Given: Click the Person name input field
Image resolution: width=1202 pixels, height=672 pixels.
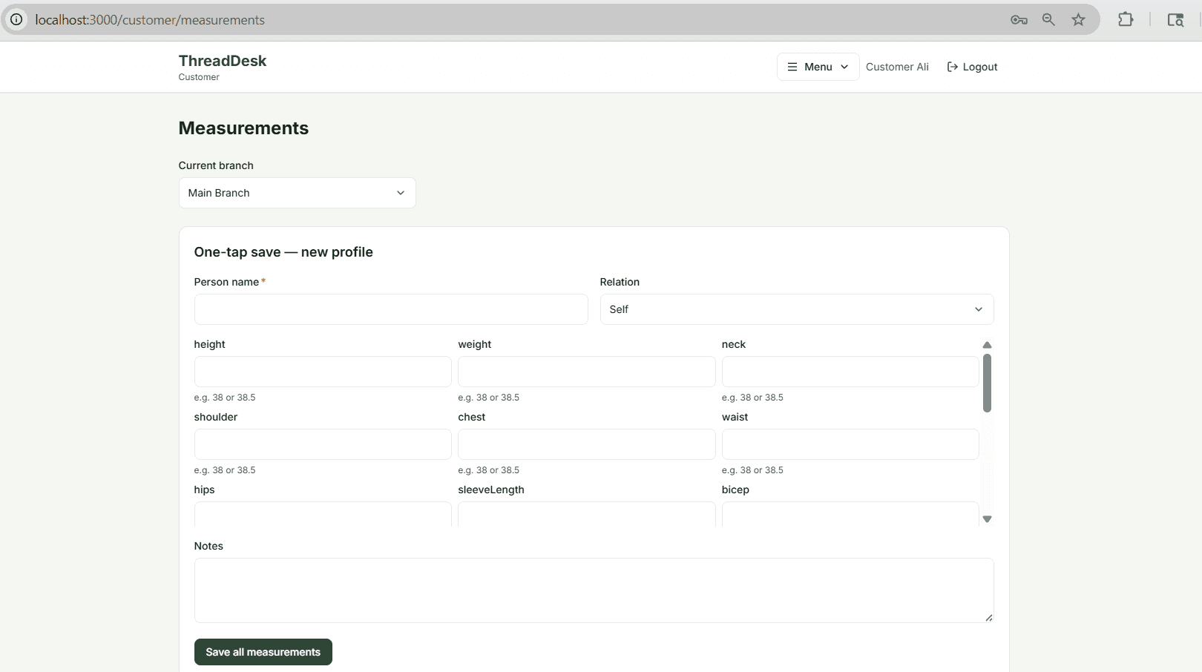Looking at the screenshot, I should tap(391, 309).
